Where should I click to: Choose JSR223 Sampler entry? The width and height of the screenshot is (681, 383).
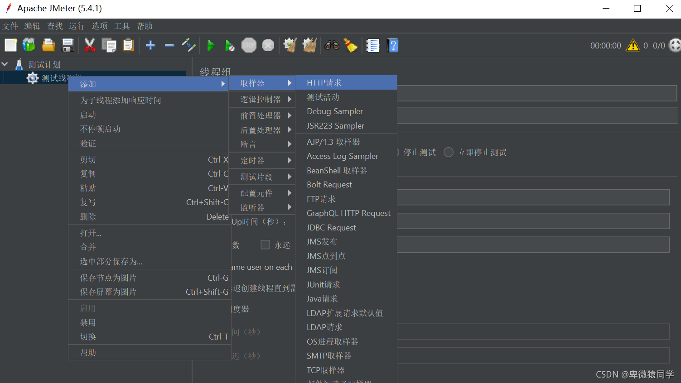[346, 125]
